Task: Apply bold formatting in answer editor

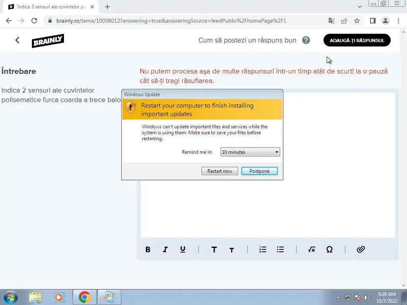Action: (148, 249)
